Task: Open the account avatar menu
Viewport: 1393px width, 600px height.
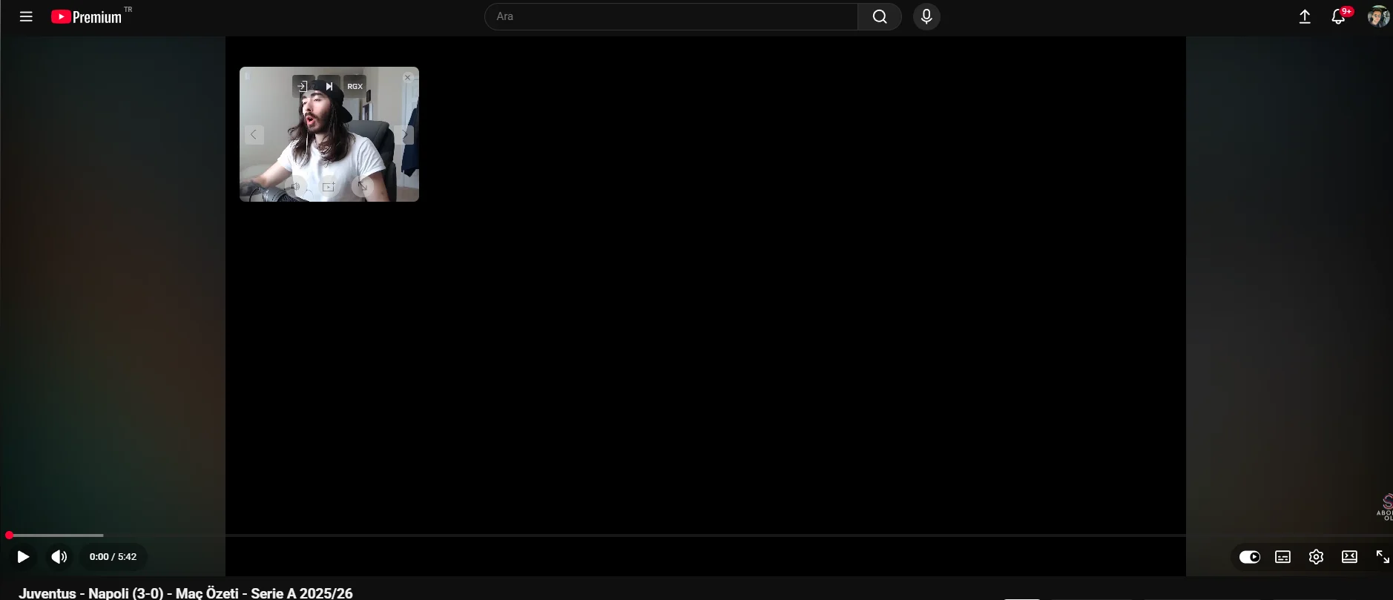Action: click(x=1378, y=16)
